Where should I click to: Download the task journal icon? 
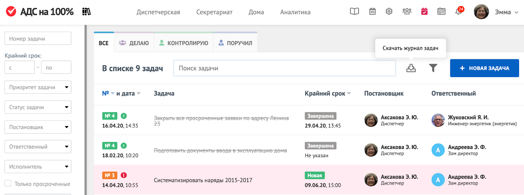point(411,68)
